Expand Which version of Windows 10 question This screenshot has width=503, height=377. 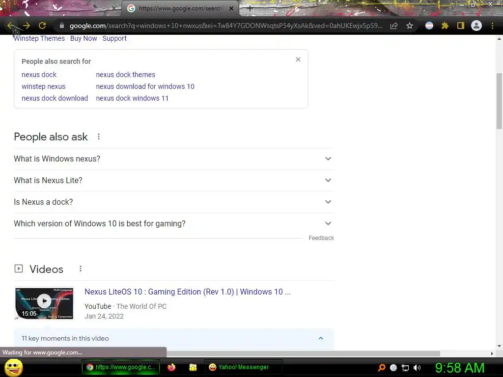pyautogui.click(x=174, y=224)
